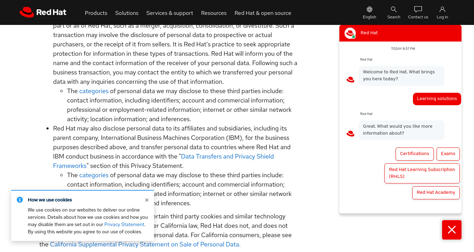Open the Resources menu
Screen dimensions: 474x252
coord(214,13)
